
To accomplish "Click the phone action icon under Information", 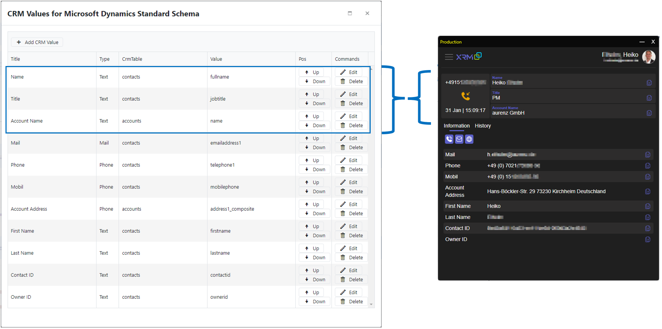I will point(449,139).
